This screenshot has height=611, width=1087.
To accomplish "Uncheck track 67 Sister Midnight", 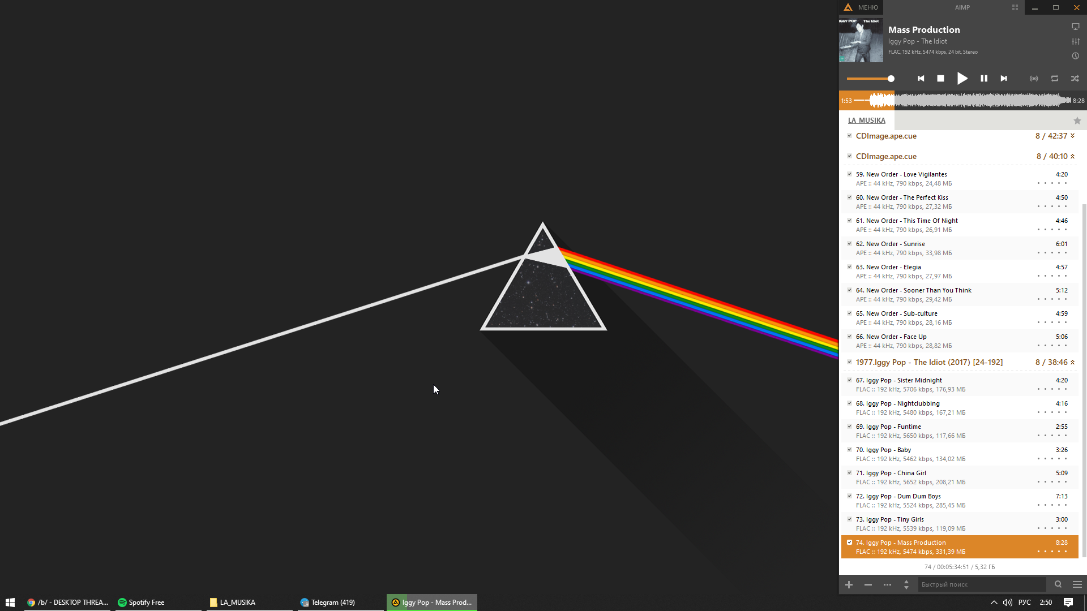I will point(849,380).
